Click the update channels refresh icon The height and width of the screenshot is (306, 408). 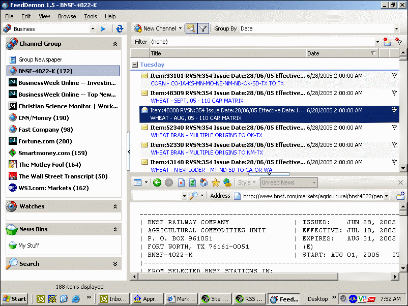click(x=120, y=29)
